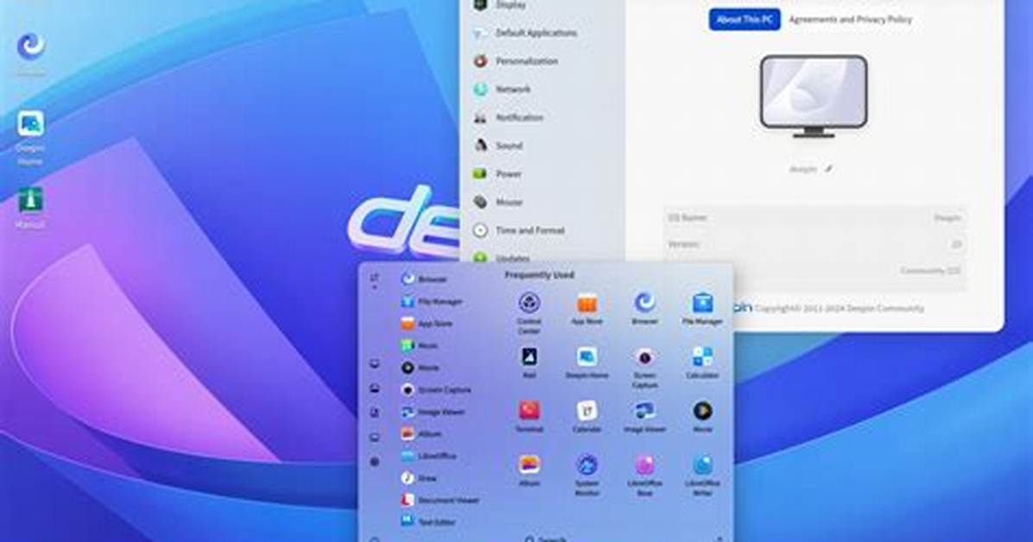Open Sound settings in Control Center
Screen dimensions: 1033x542
498,146
